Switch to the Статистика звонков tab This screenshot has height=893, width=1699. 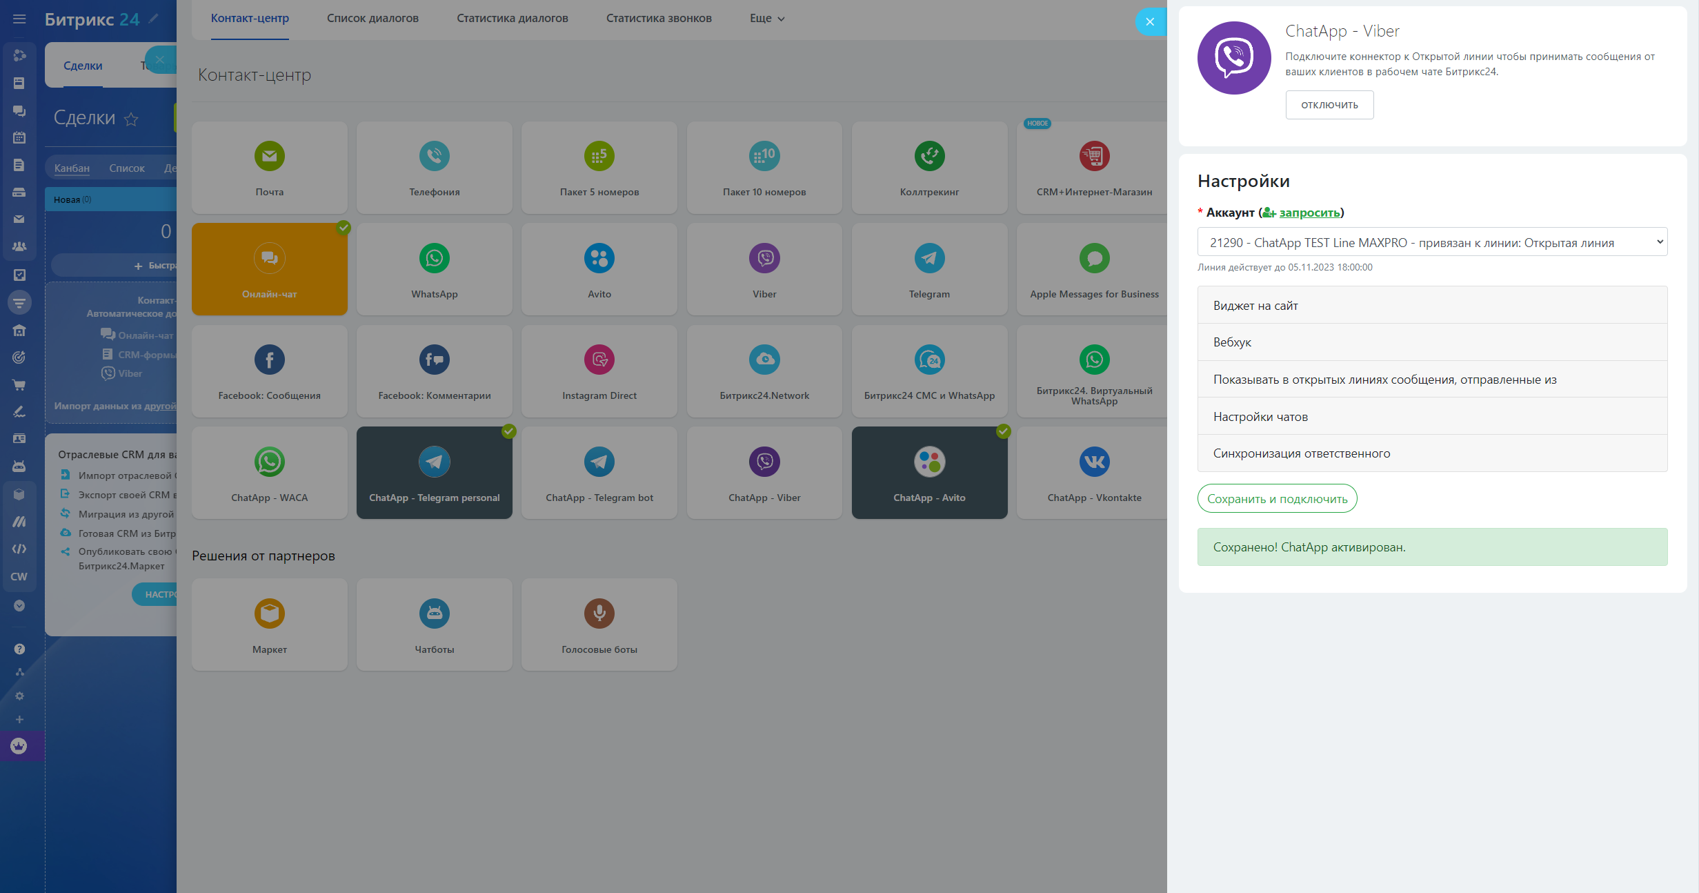tap(658, 19)
